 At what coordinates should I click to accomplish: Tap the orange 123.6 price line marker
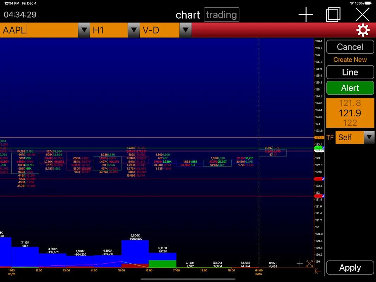click(x=319, y=137)
